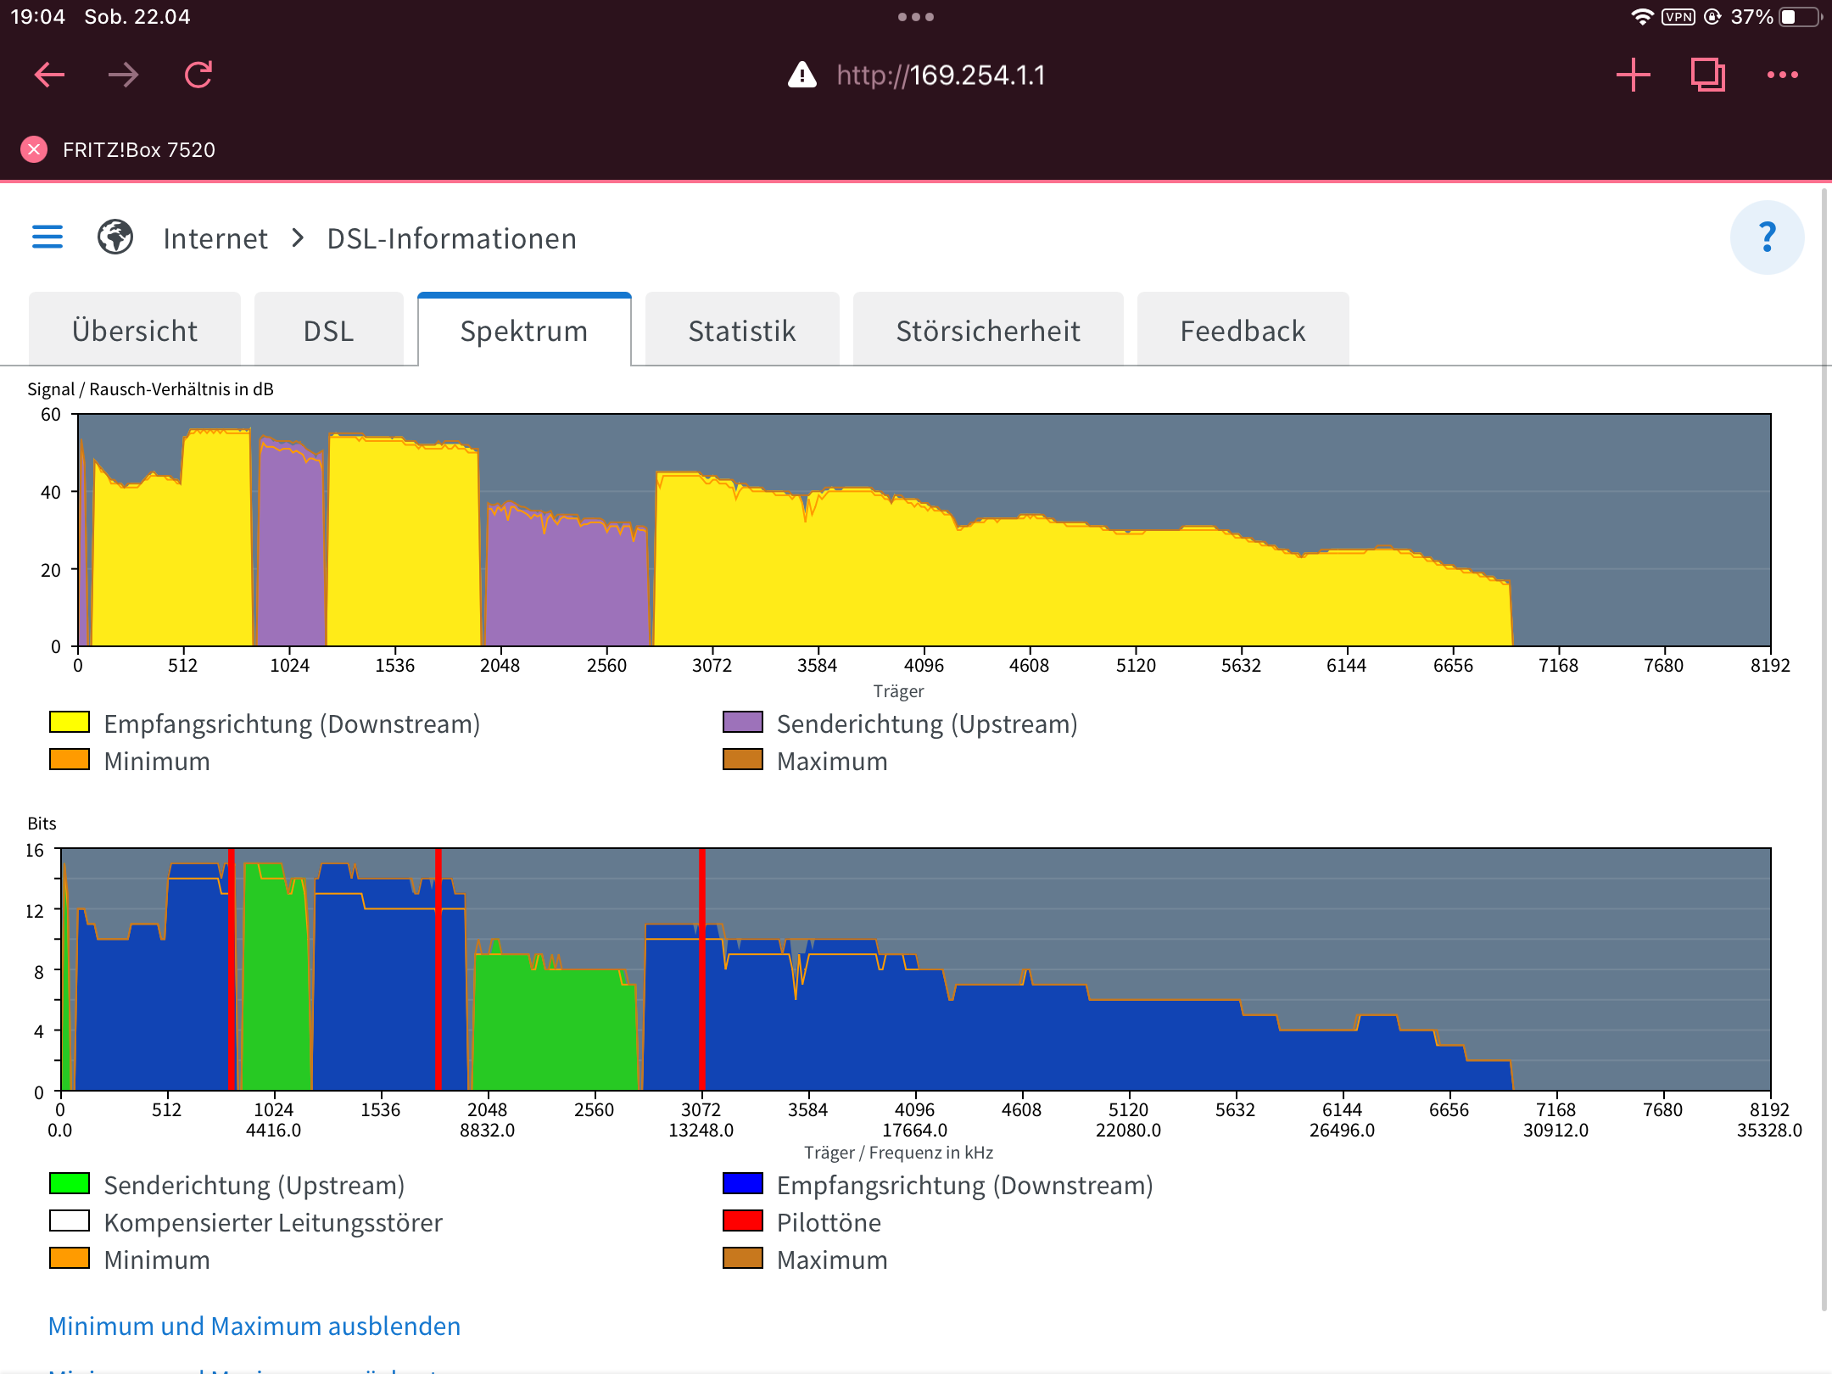Select the Statistik tab
Screen dimensions: 1832x1374
742,331
